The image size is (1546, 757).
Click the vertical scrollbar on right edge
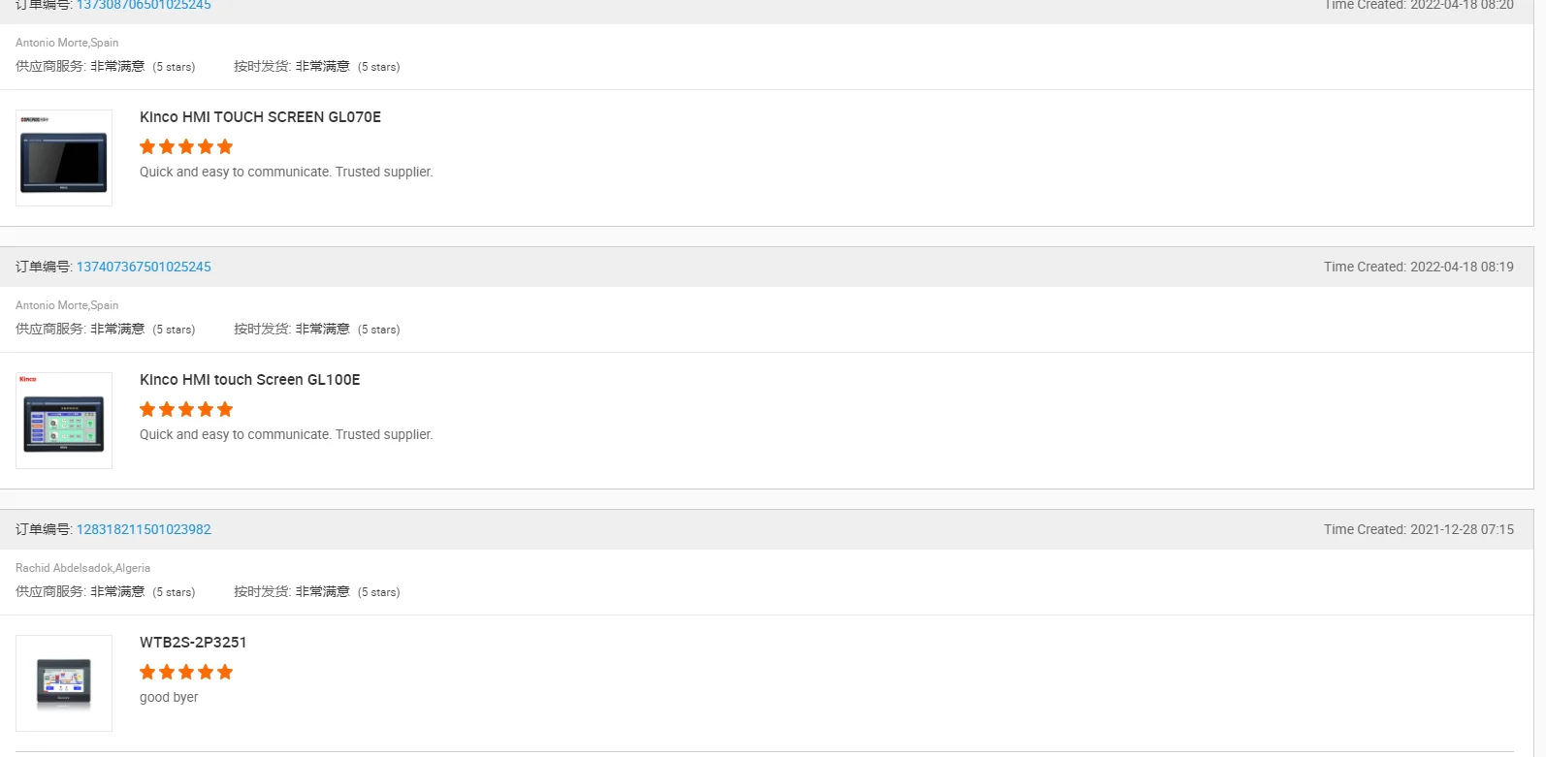point(1539,378)
